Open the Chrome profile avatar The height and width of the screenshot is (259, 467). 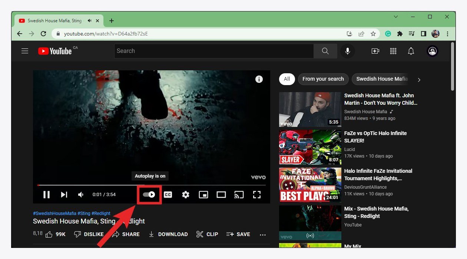[x=435, y=34]
